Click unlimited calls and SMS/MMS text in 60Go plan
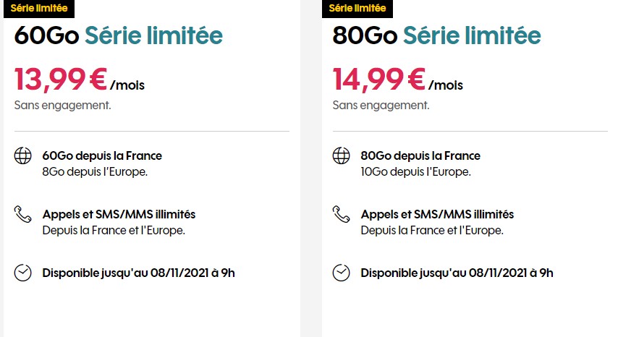618x337 pixels. point(119,214)
